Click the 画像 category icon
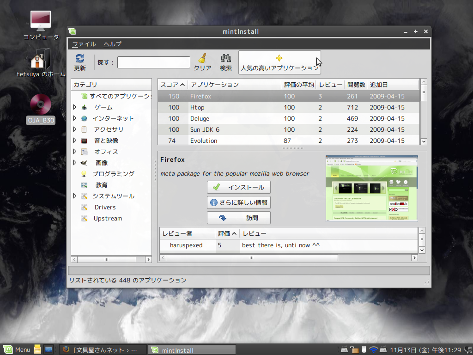The width and height of the screenshot is (473, 355). [x=84, y=163]
